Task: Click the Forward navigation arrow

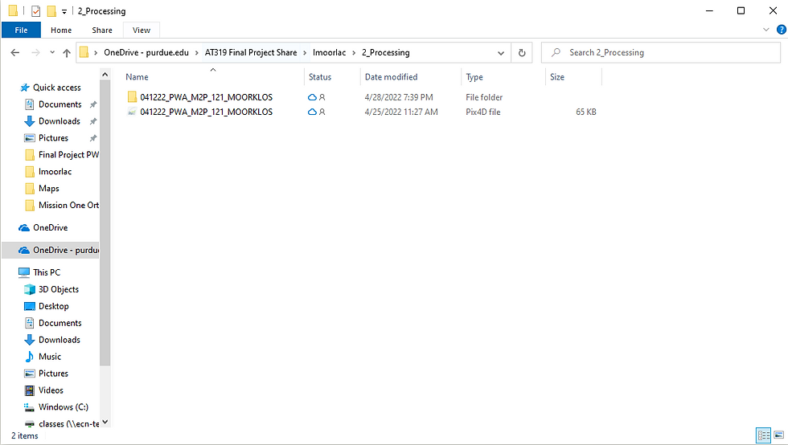Action: (x=35, y=53)
